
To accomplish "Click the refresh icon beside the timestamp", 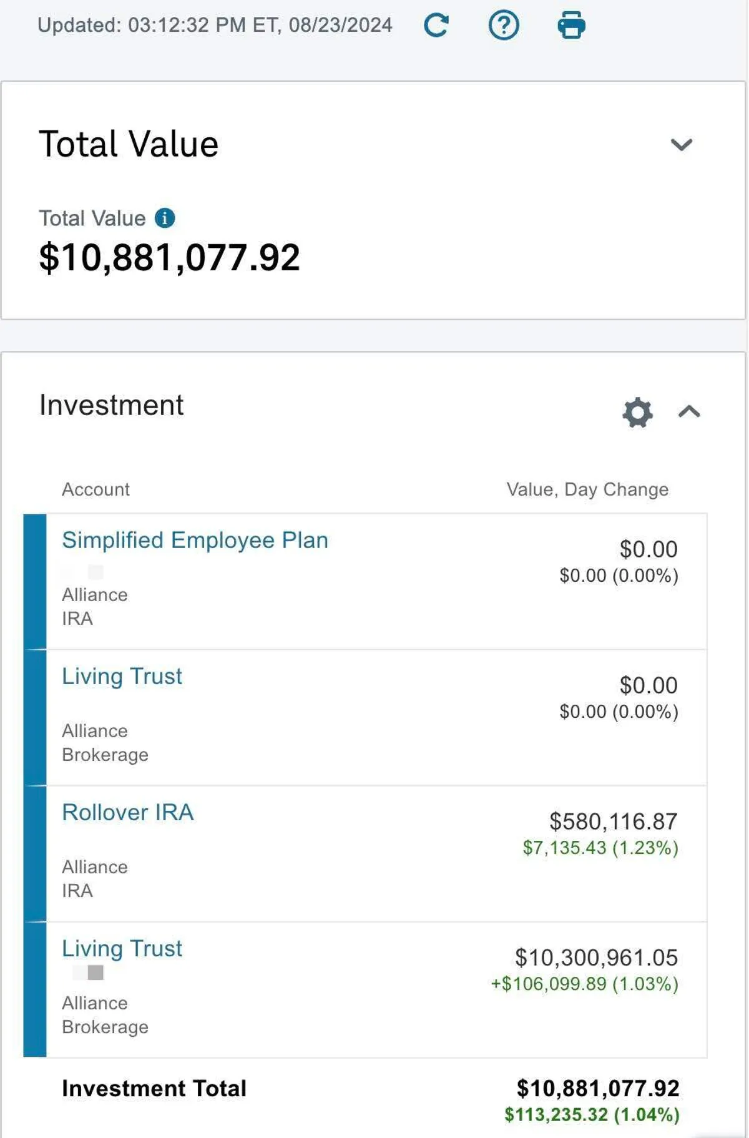I will tap(436, 26).
